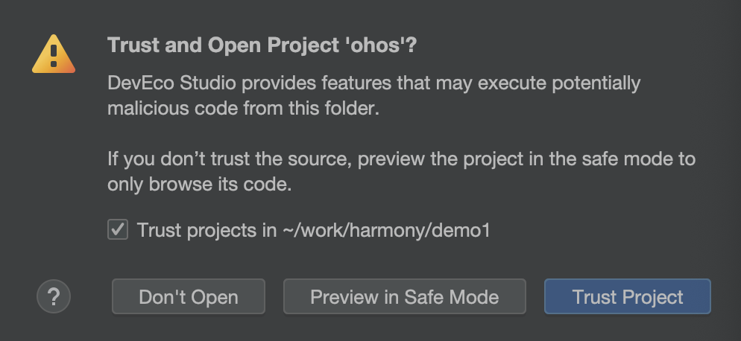Click the dialog title Trust and Open Project 'ohos'?

tap(262, 45)
